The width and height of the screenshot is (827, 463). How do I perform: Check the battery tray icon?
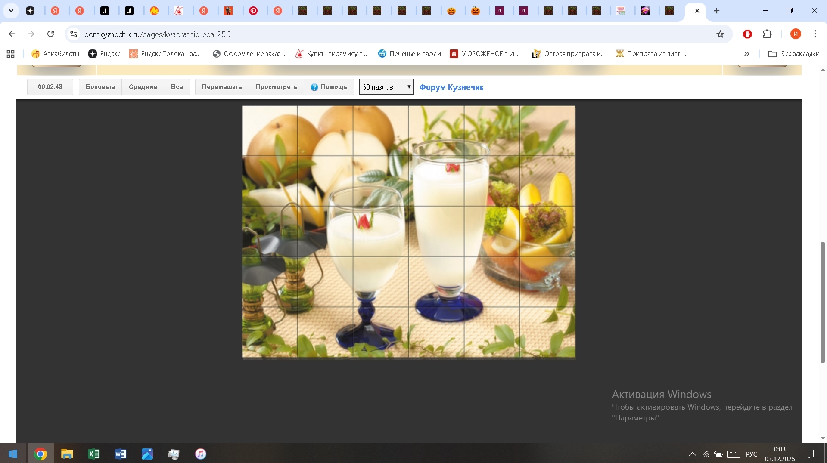click(718, 454)
